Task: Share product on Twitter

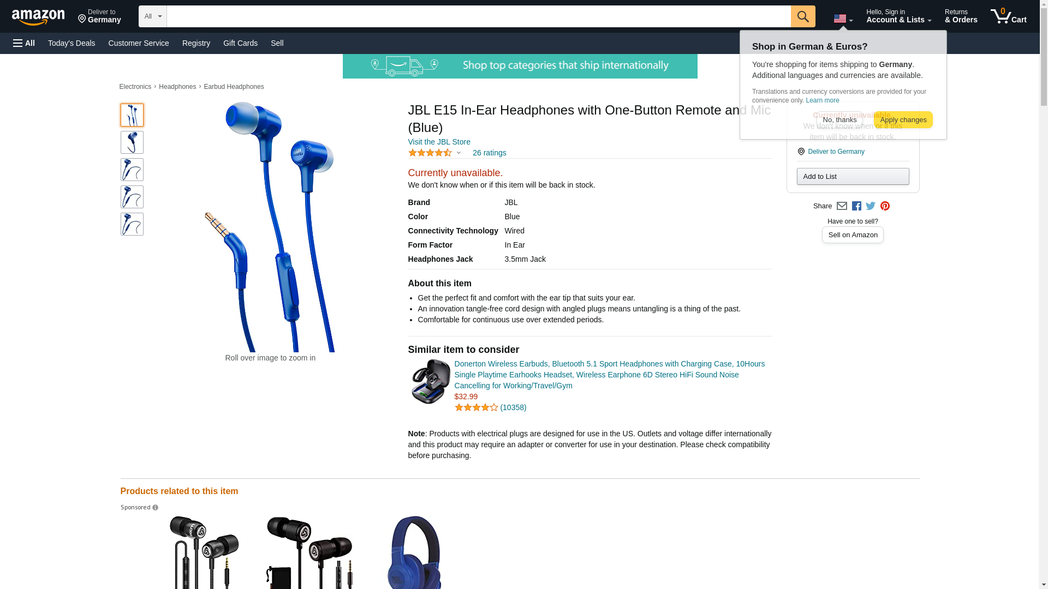Action: (871, 206)
